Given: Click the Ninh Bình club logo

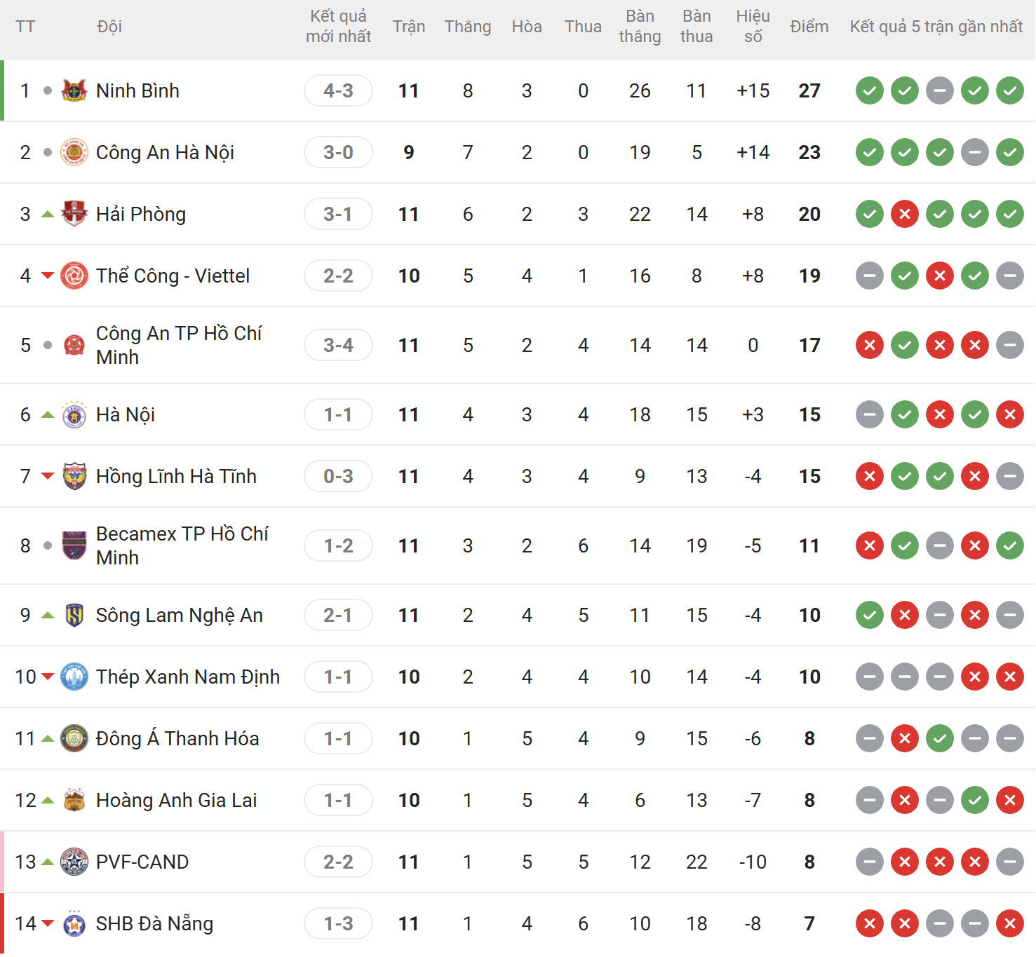Looking at the screenshot, I should (74, 90).
